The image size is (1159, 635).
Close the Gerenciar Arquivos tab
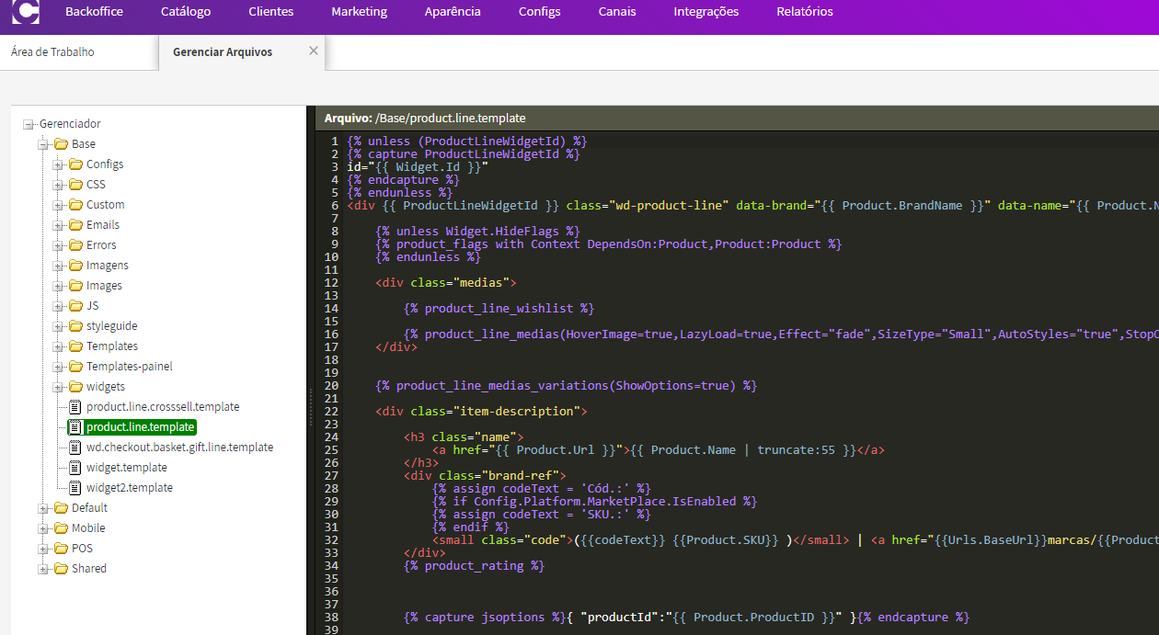[314, 51]
